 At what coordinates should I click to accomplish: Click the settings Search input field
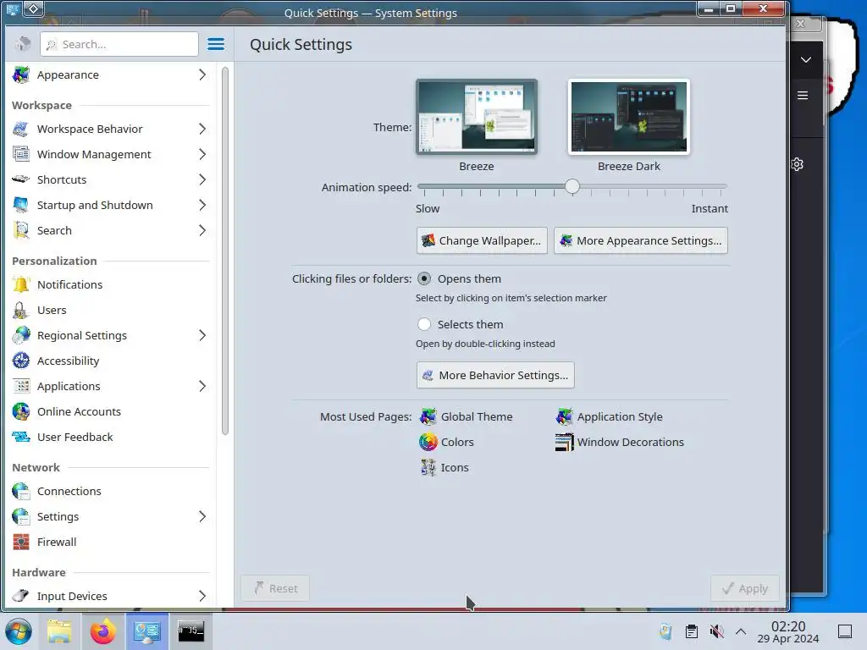(x=119, y=44)
